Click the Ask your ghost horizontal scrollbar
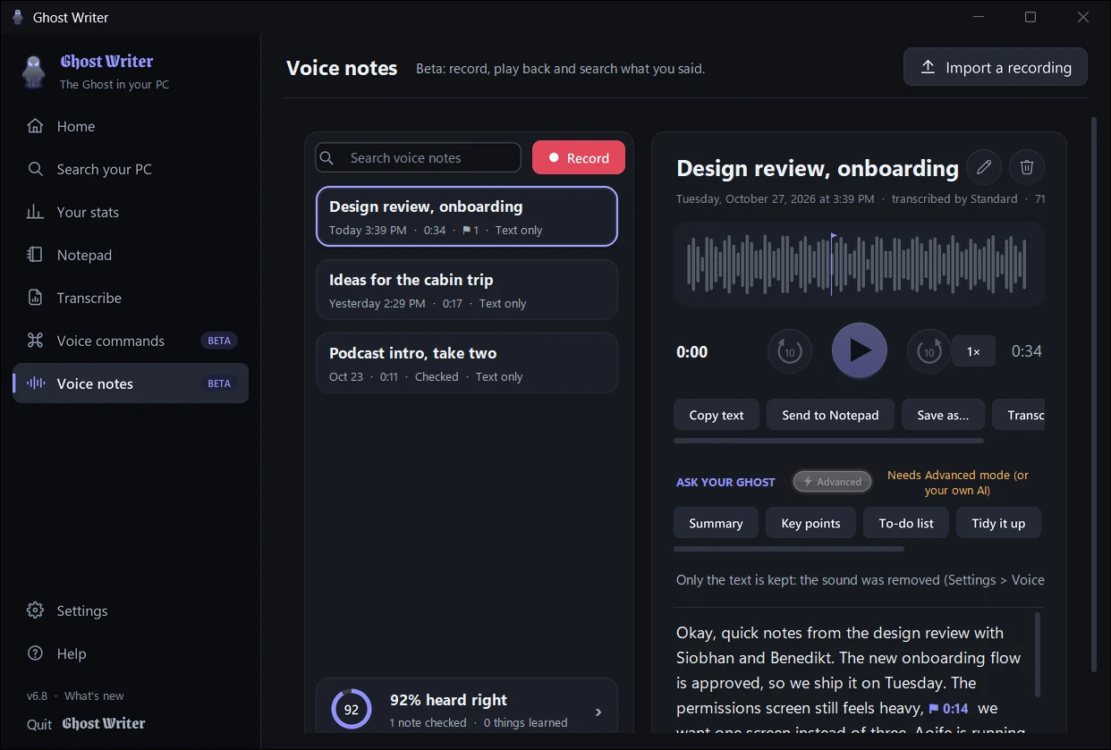The image size is (1111, 750). (x=789, y=549)
